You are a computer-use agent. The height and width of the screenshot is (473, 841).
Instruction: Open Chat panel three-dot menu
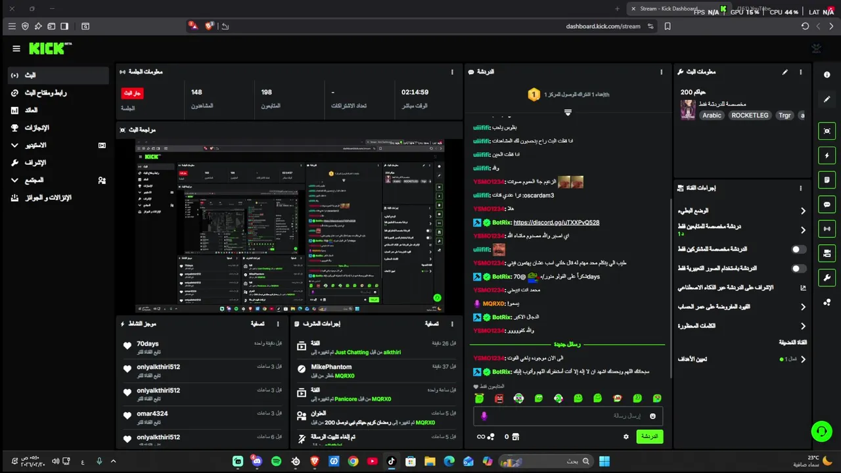[662, 72]
